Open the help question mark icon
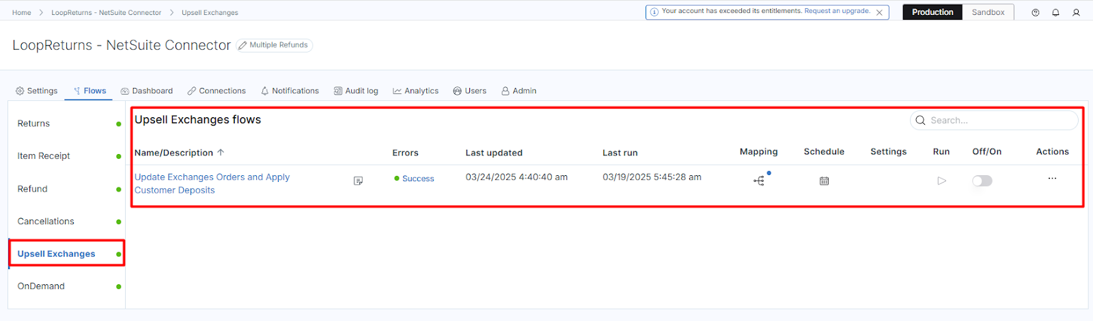Viewport: 1093px width, 321px height. pyautogui.click(x=1036, y=12)
